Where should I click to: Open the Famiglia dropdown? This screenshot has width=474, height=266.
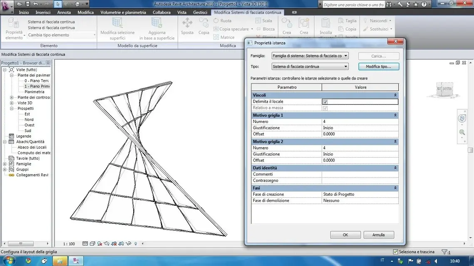(x=310, y=56)
